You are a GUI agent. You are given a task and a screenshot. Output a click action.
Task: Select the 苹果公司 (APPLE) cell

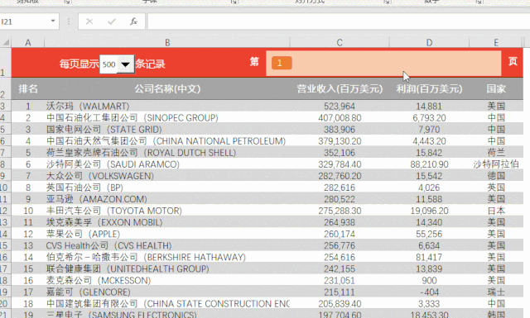167,234
